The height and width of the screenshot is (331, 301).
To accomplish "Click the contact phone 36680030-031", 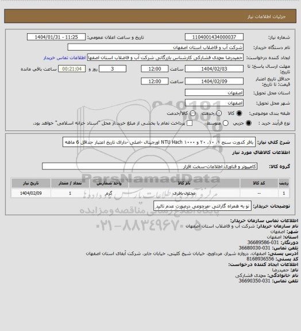I will pos(254,248).
